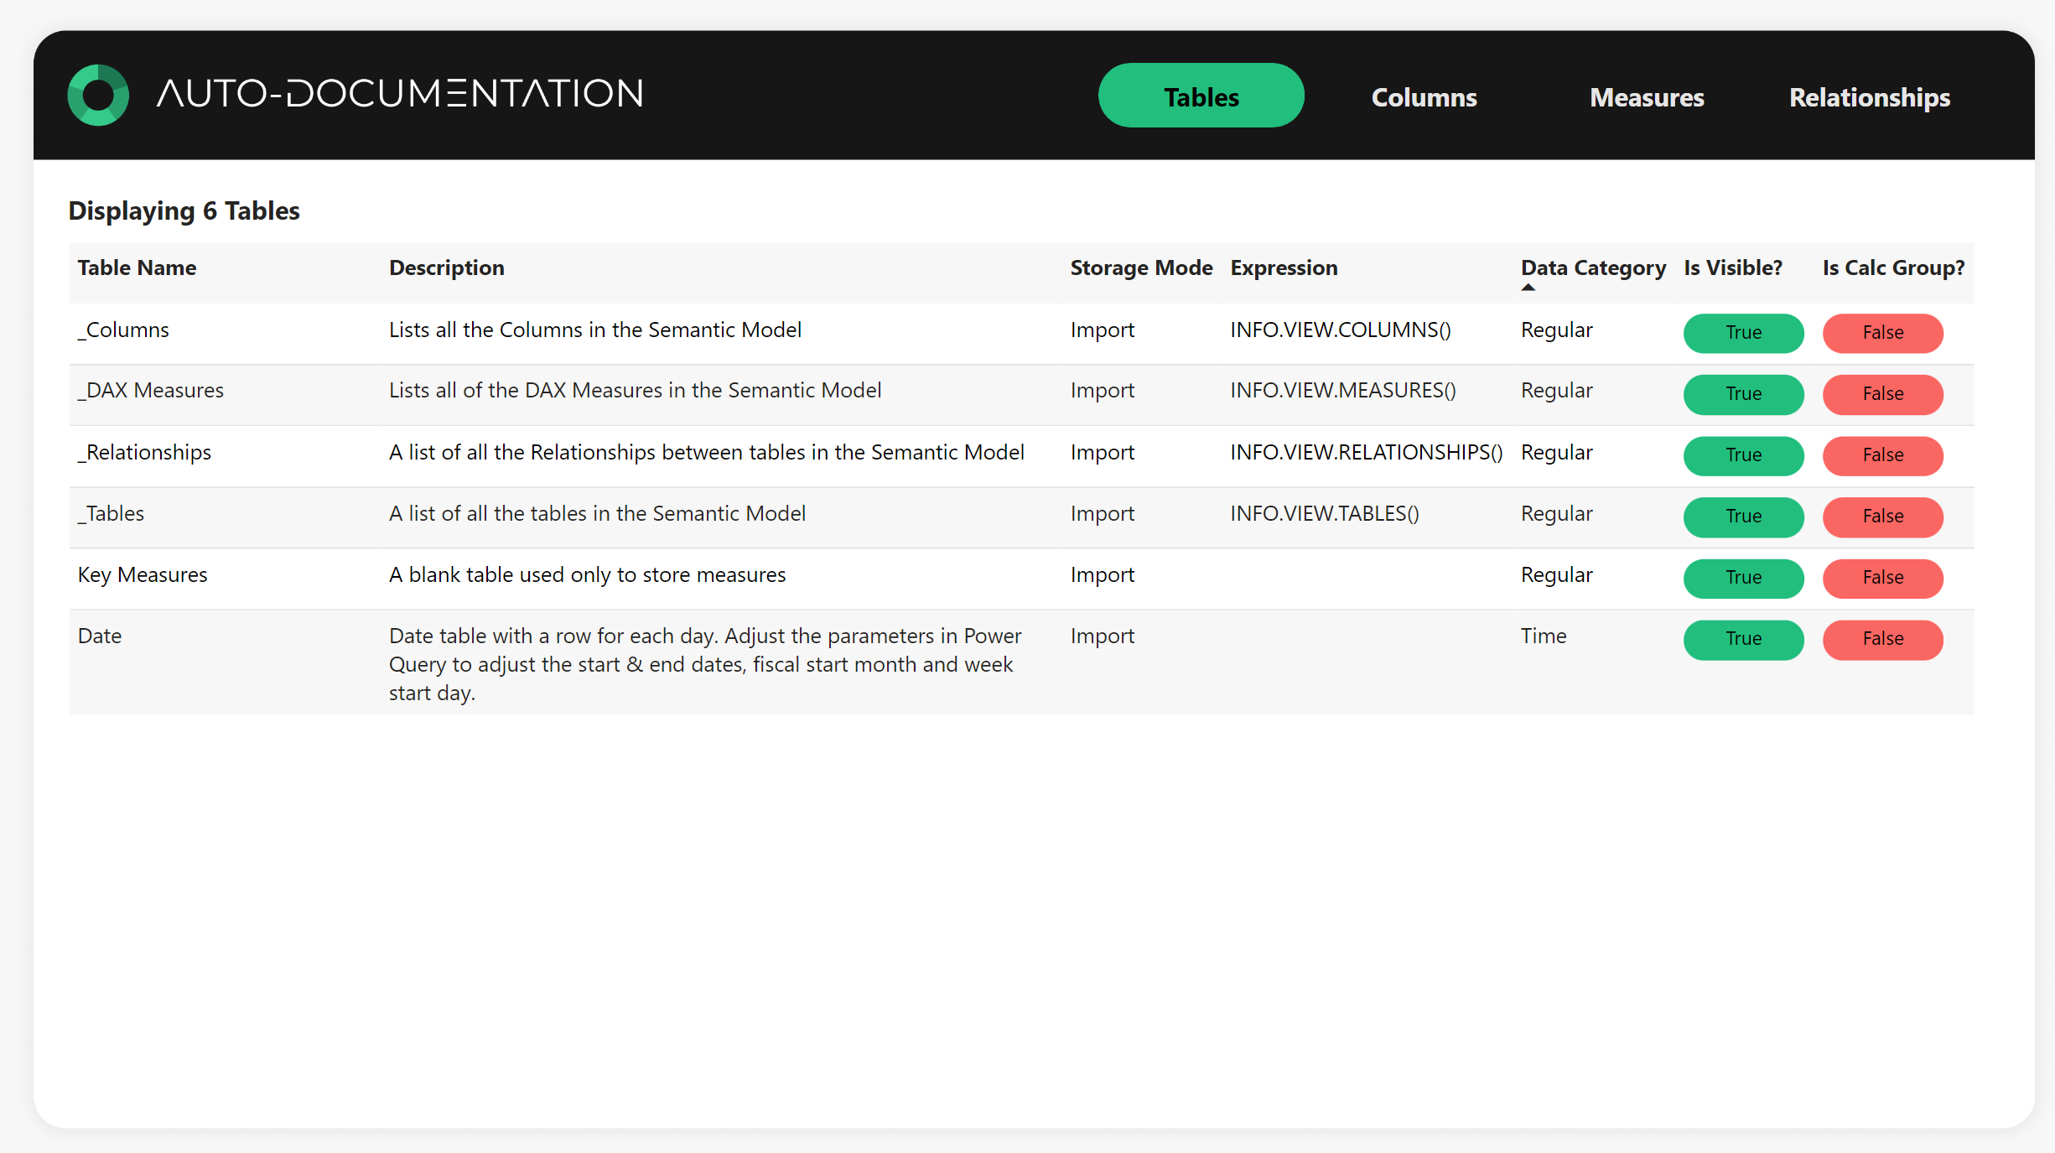Click True badge in Date row

click(1743, 639)
